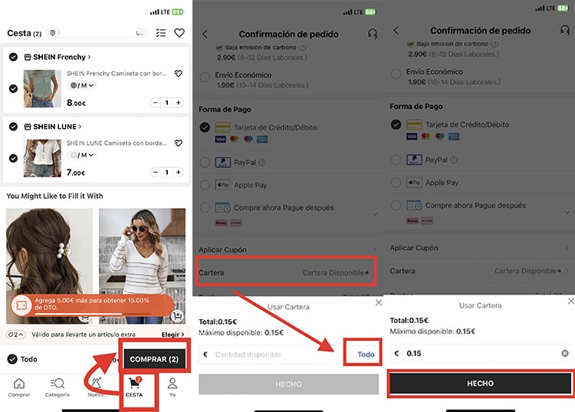Tap the orange 15.00% DTO promo banner
Screen dimensions: 575x412
[92, 305]
